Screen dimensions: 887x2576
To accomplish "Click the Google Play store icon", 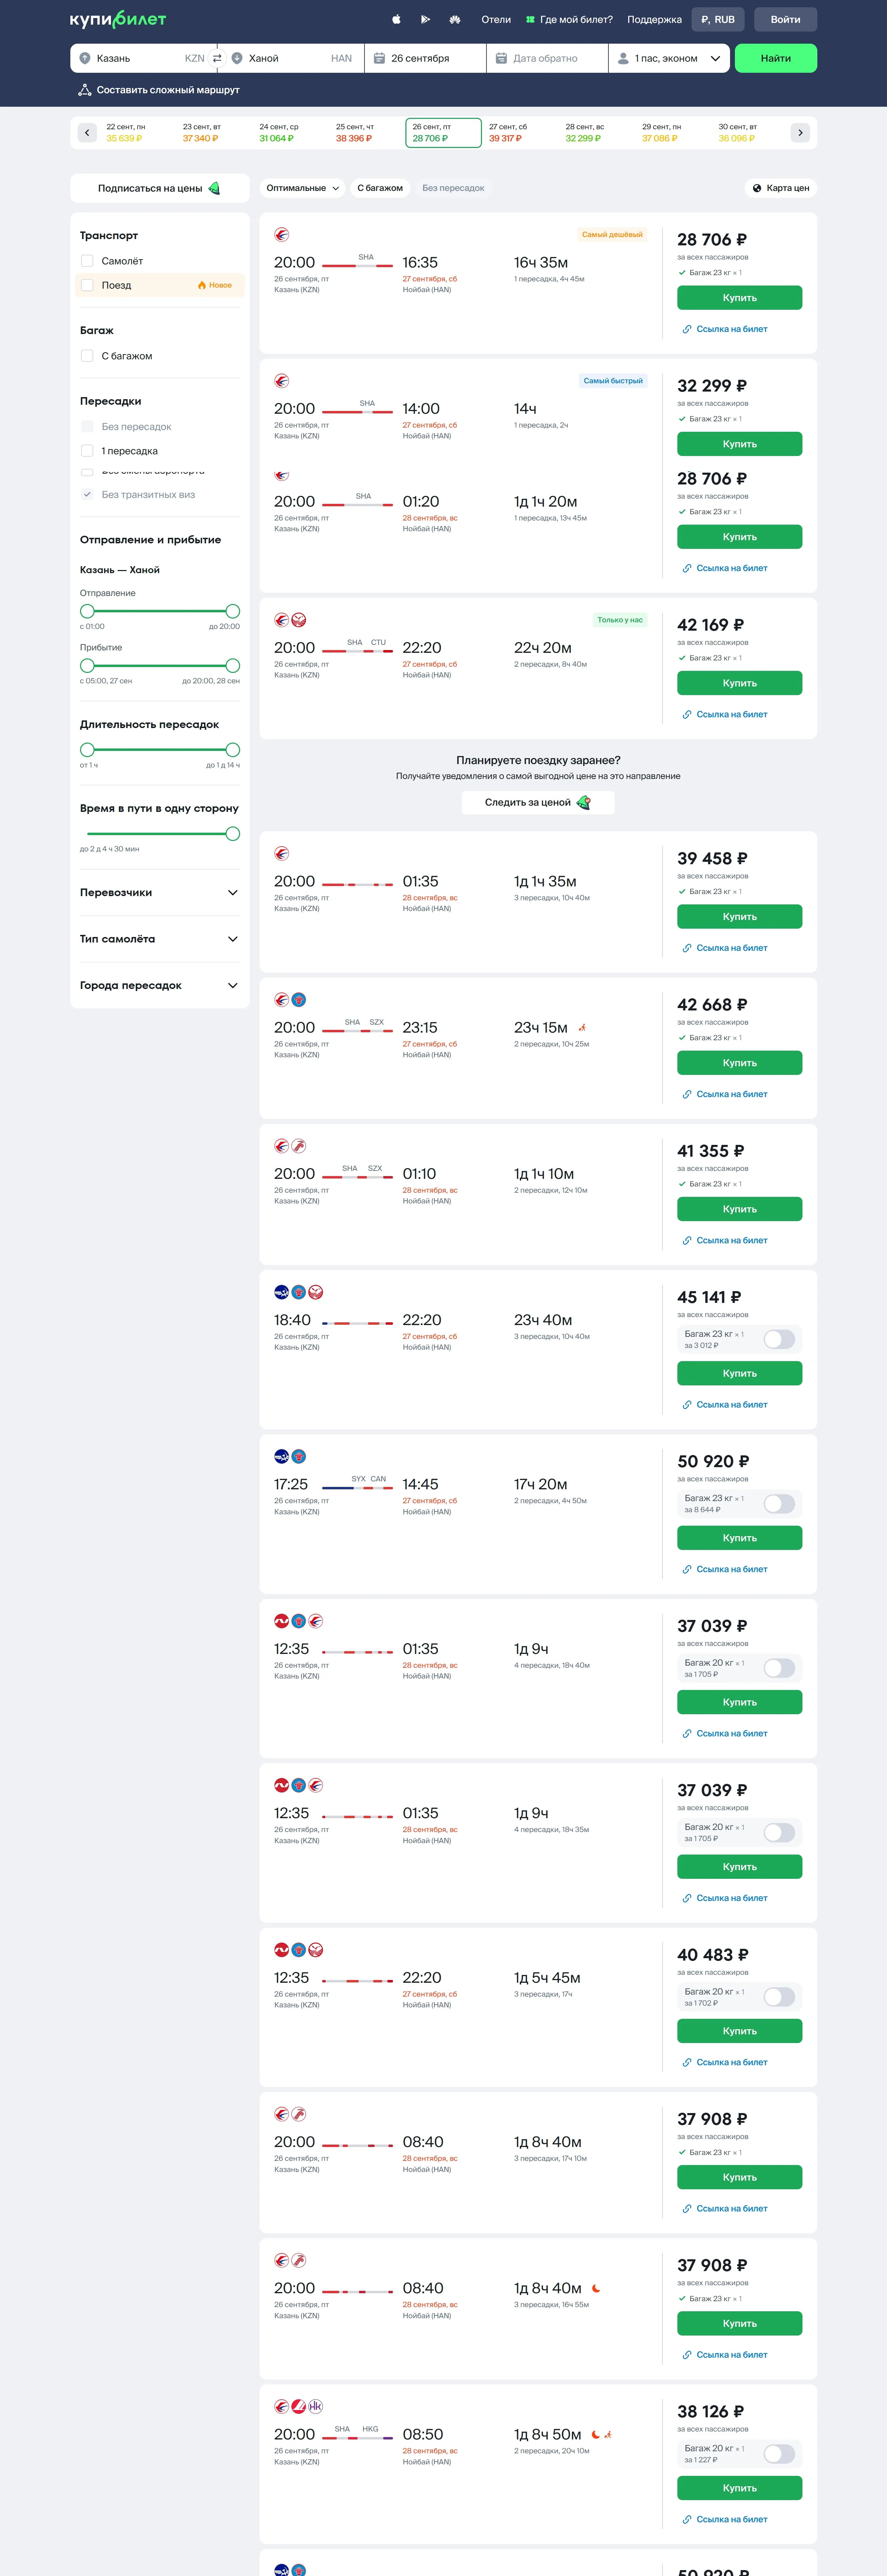I will coord(425,19).
